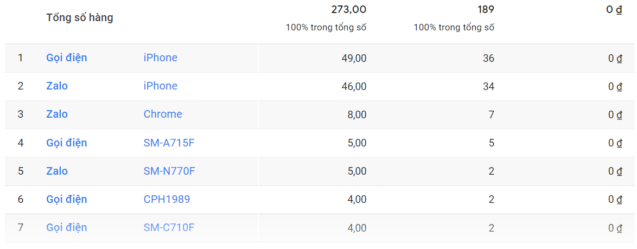Open the iPhone link in row 2

tap(161, 86)
